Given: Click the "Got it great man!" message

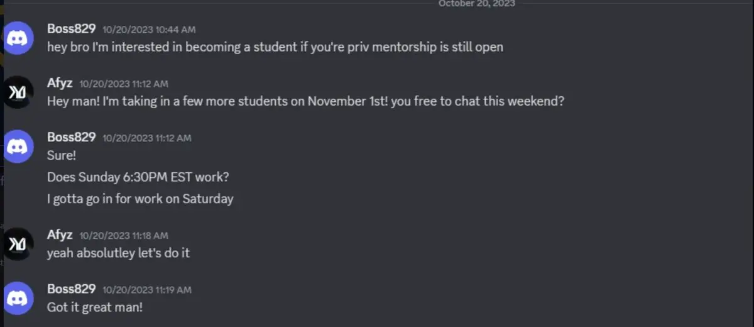Looking at the screenshot, I should (x=95, y=308).
